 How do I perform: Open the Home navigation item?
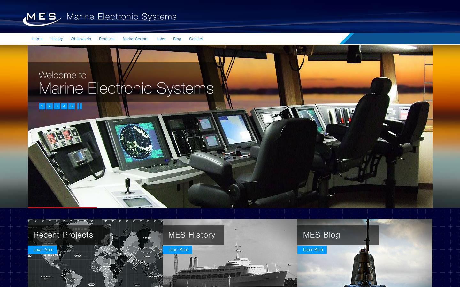tap(37, 39)
